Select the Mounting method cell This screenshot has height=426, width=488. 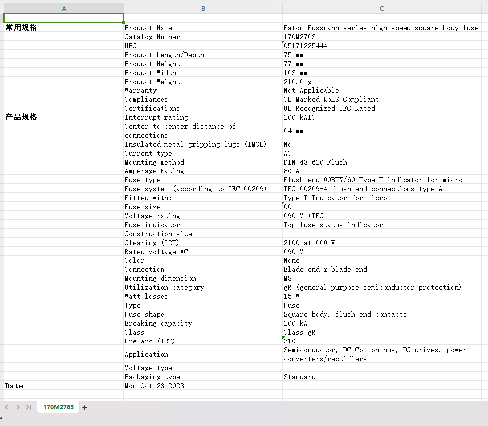click(203, 162)
